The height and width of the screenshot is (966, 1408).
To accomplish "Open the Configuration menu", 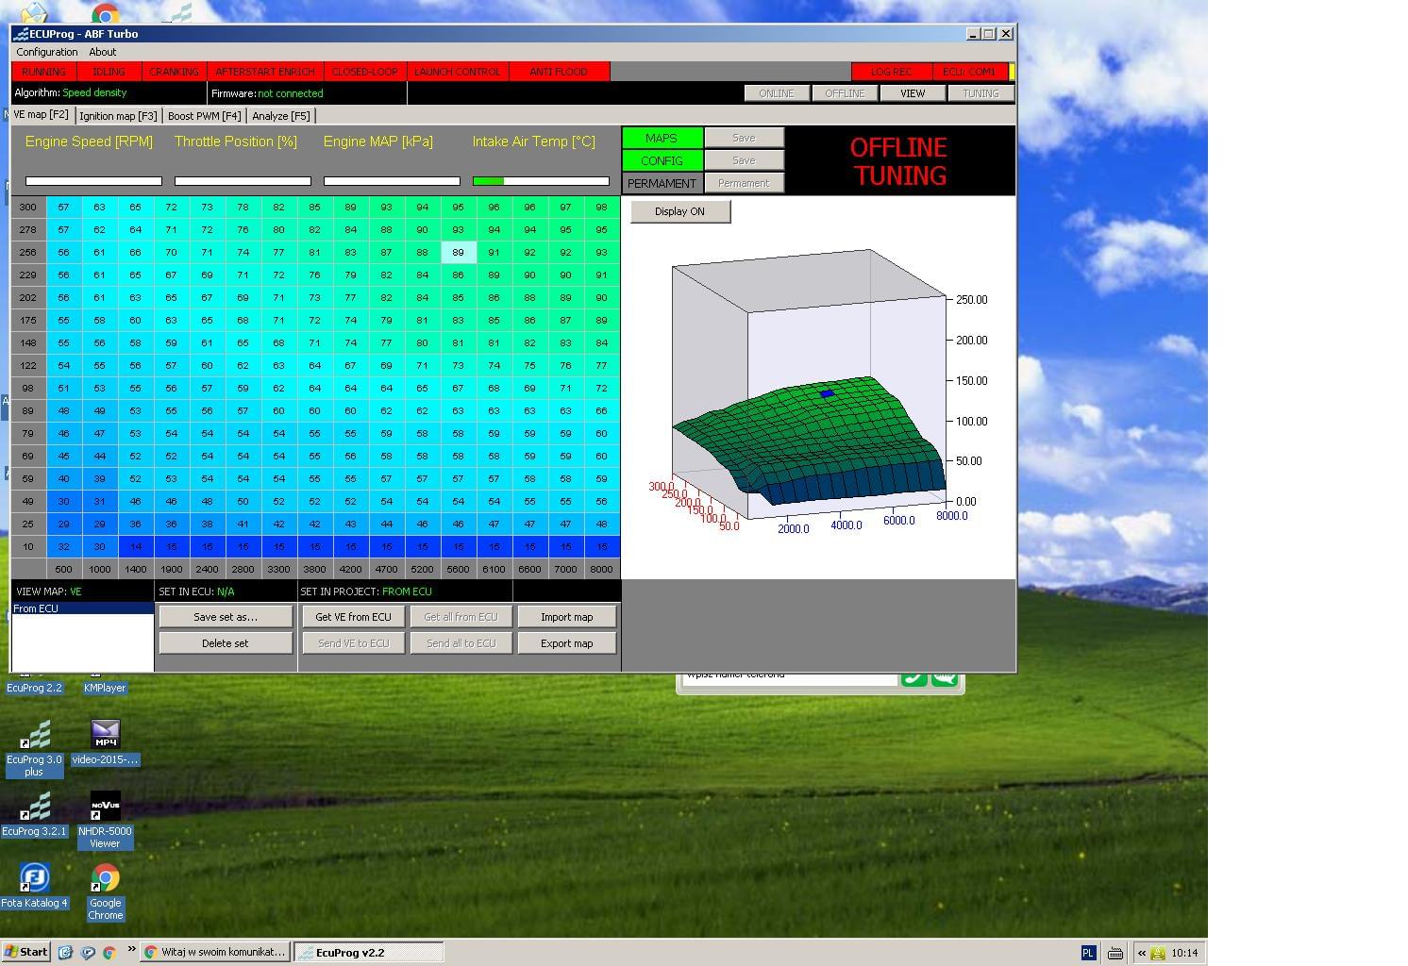I will (46, 52).
